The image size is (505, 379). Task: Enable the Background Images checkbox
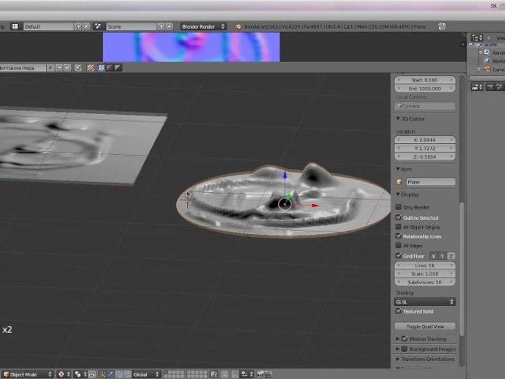[x=405, y=349]
